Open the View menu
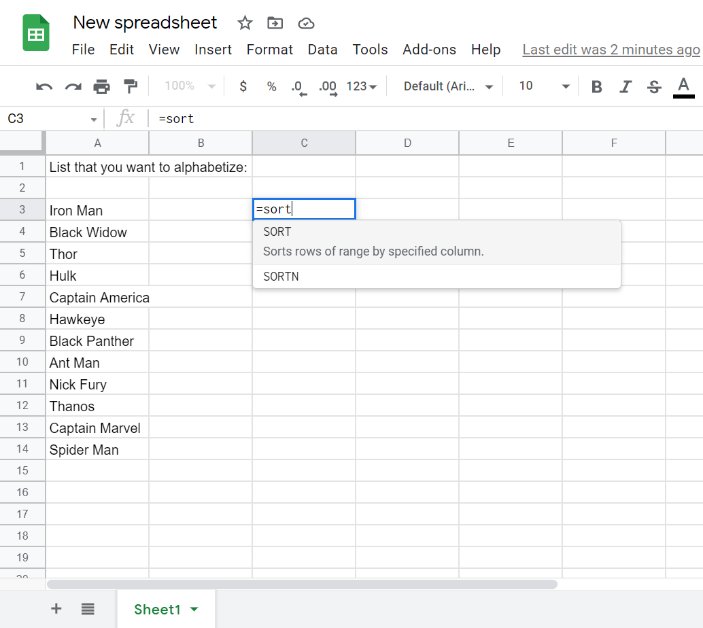The image size is (703, 628). pyautogui.click(x=164, y=50)
